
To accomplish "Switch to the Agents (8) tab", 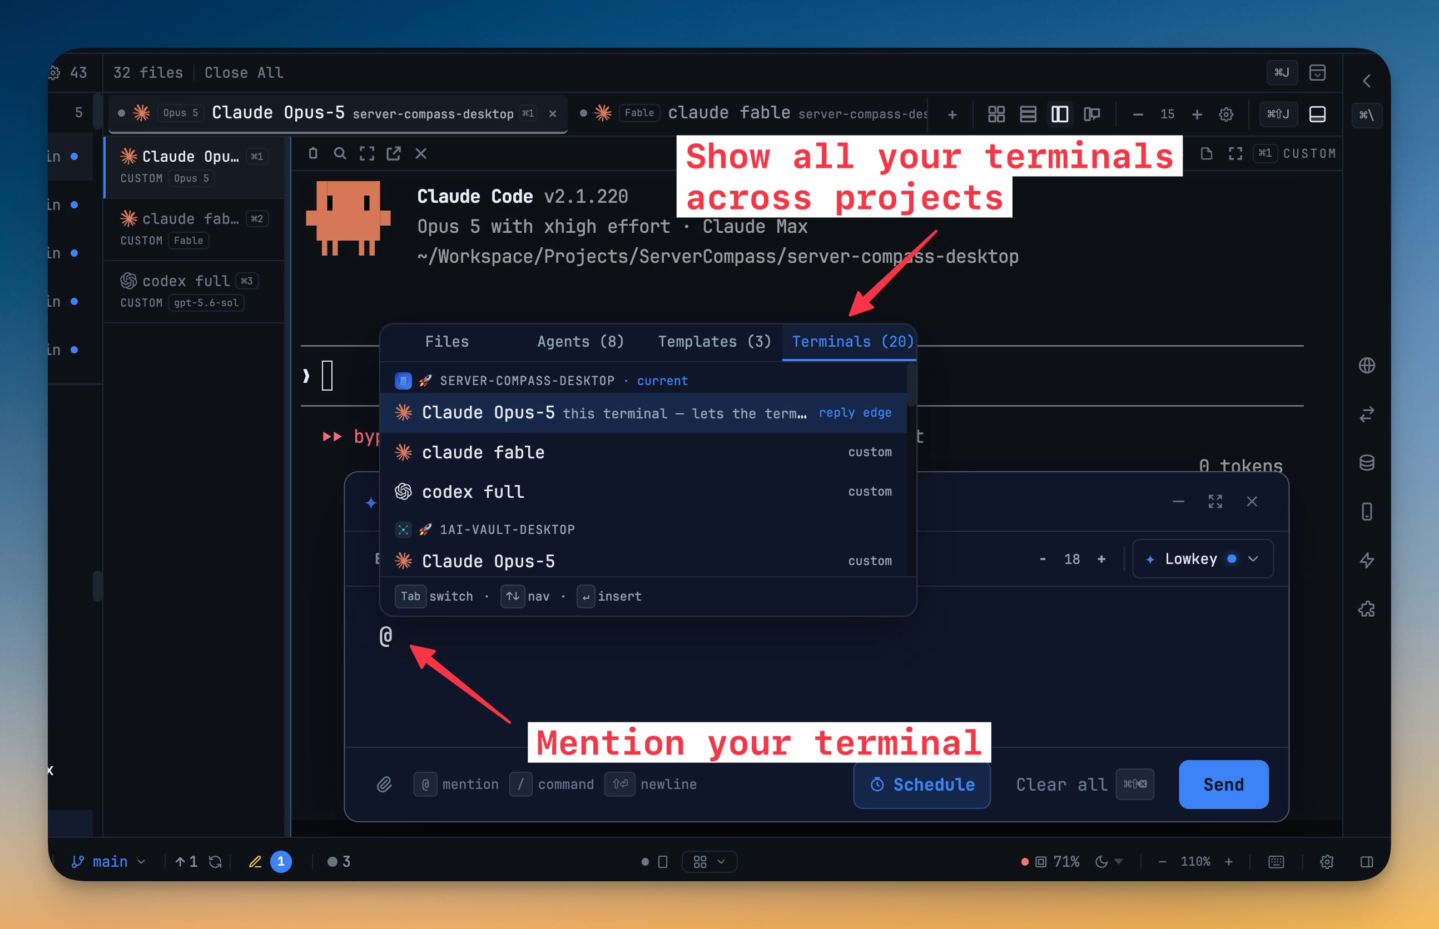I will pyautogui.click(x=580, y=342).
